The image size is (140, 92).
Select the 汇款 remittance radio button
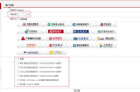(18, 59)
